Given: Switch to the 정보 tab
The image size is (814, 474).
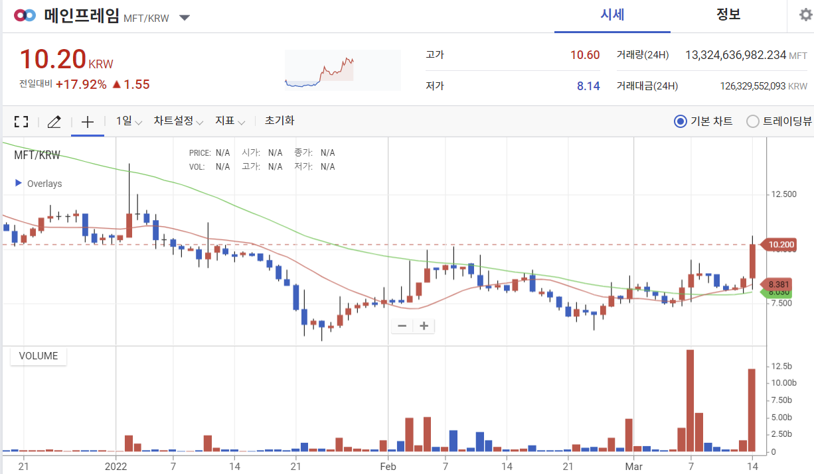Looking at the screenshot, I should click(x=728, y=14).
